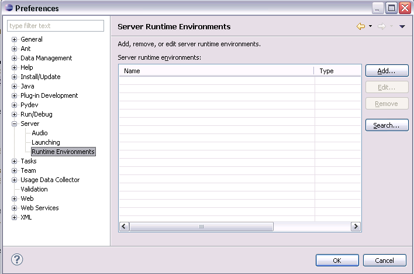Click the Search... button
Image resolution: width=414 pixels, height=274 pixels.
387,125
